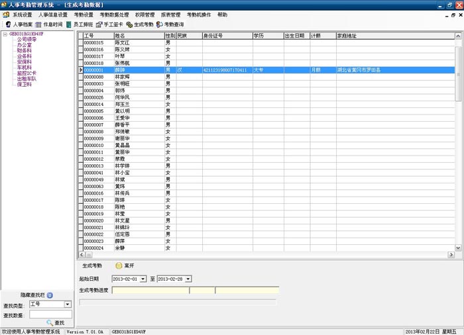464x335 pixels.
Task: Open the 系统设置 menu
Action: 22,15
